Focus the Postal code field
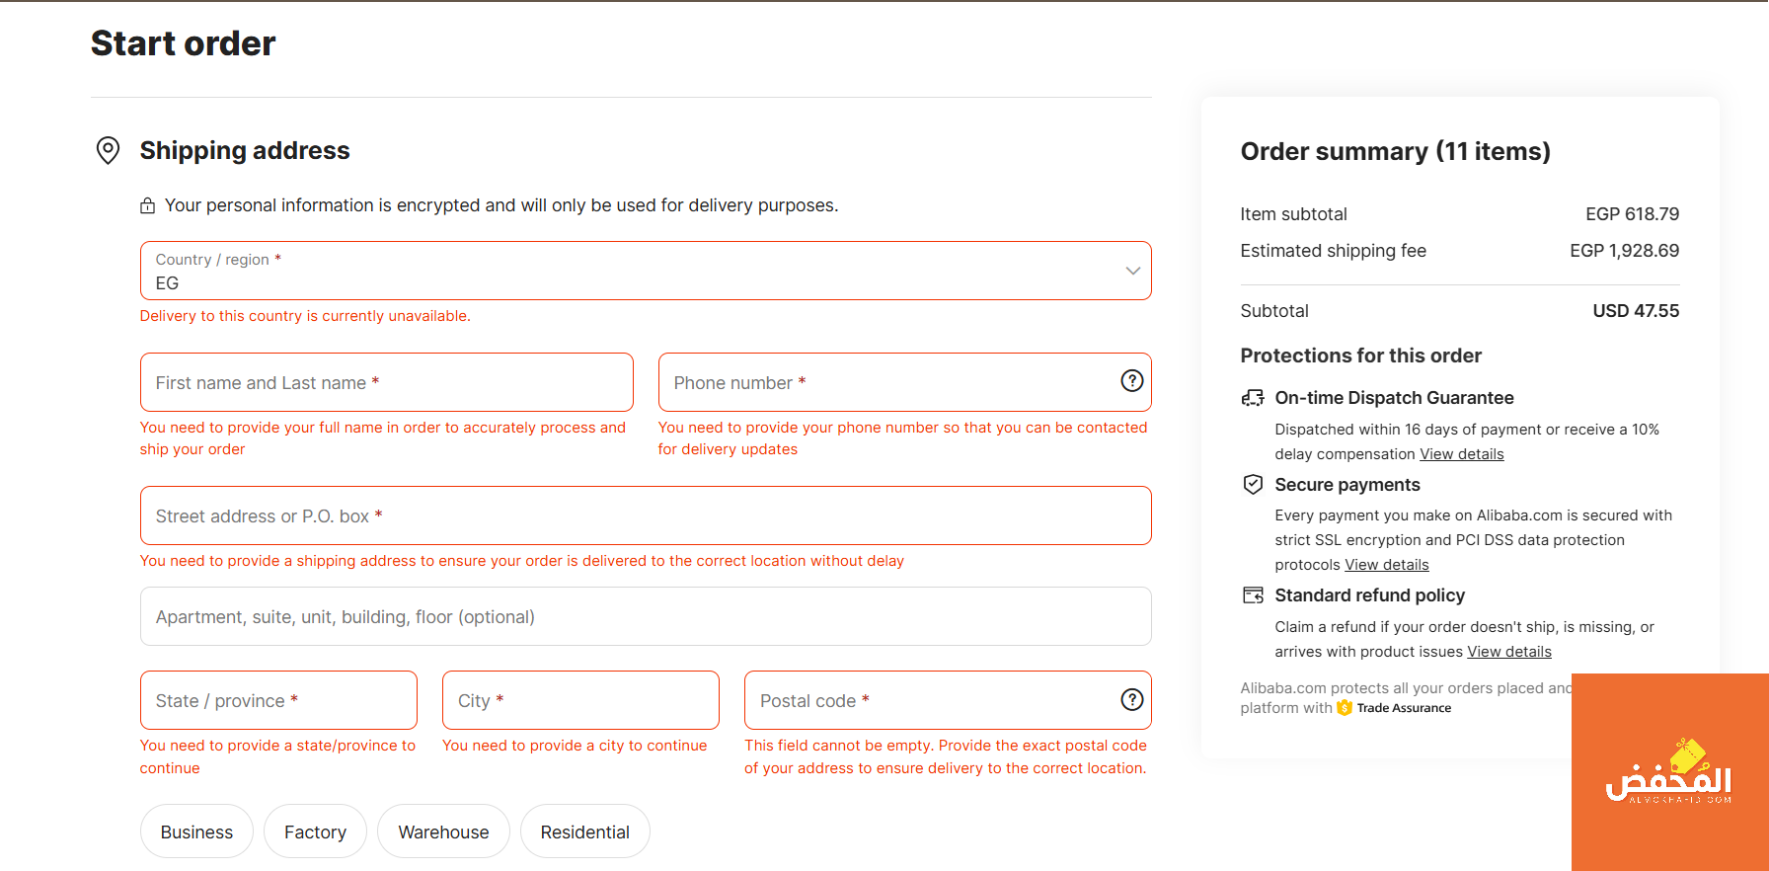Screen dimensions: 1769x871 [x=948, y=700]
